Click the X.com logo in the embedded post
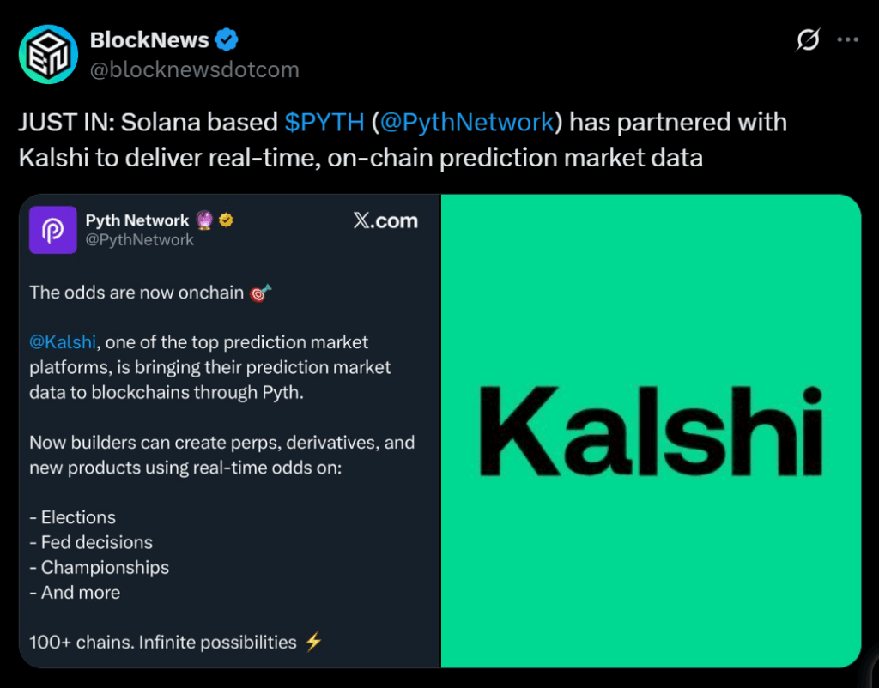Screen dimensions: 879x688 385,221
